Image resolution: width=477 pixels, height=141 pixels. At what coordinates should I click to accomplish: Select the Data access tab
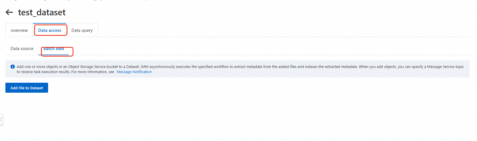click(x=50, y=30)
